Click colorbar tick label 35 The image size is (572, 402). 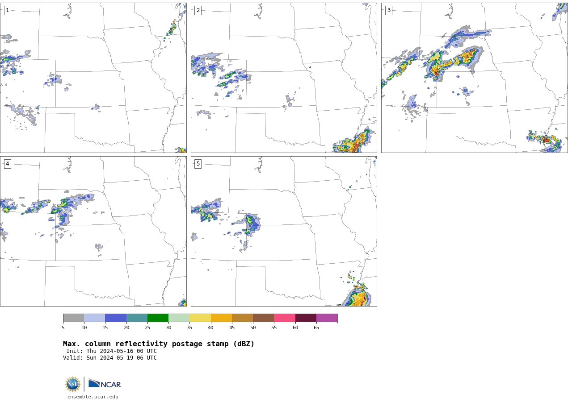189,328
